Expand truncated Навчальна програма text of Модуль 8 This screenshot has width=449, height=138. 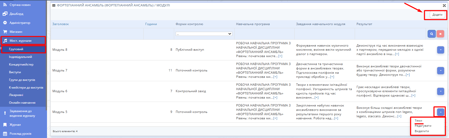280,56
